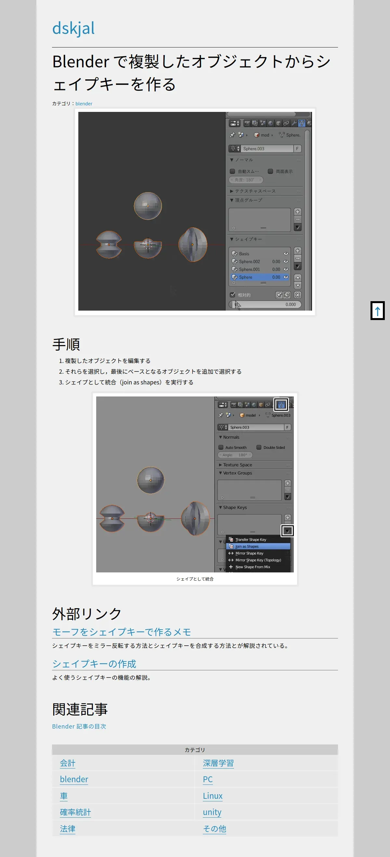
Task: Open the constraints (chain) tab in the Japanese screenshot
Action: [x=286, y=123]
